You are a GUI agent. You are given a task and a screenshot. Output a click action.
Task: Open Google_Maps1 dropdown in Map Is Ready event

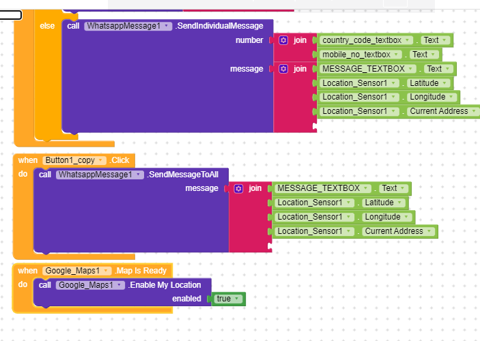point(77,271)
